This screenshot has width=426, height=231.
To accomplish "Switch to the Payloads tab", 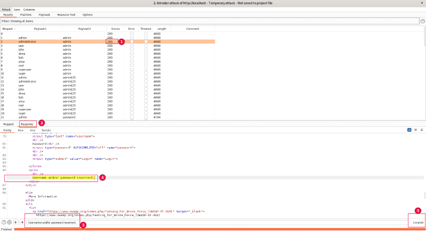I will [45, 14].
